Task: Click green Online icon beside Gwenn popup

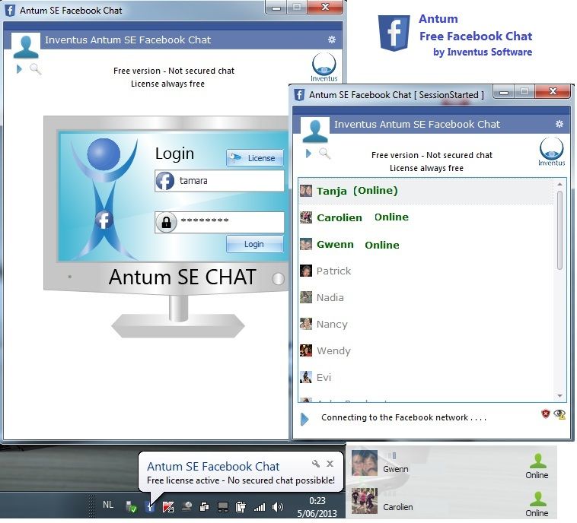Action: tap(537, 461)
